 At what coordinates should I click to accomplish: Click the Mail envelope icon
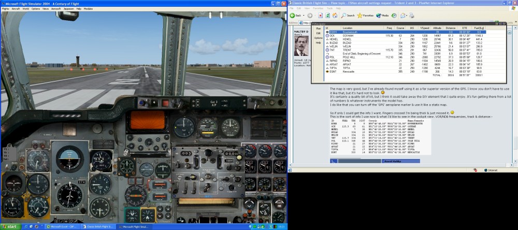(x=402, y=16)
